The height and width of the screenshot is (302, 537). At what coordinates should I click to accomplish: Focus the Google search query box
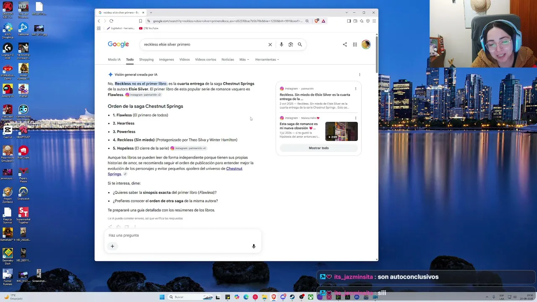pos(204,44)
